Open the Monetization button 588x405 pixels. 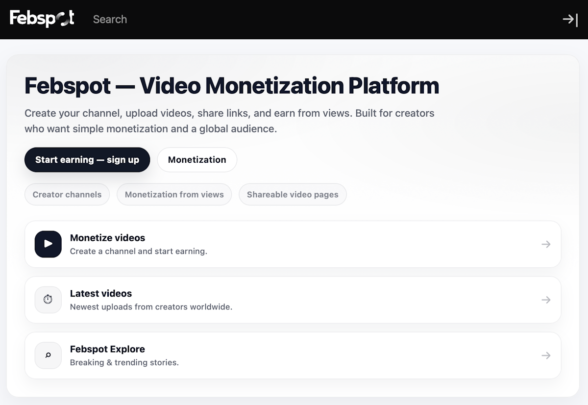(197, 160)
